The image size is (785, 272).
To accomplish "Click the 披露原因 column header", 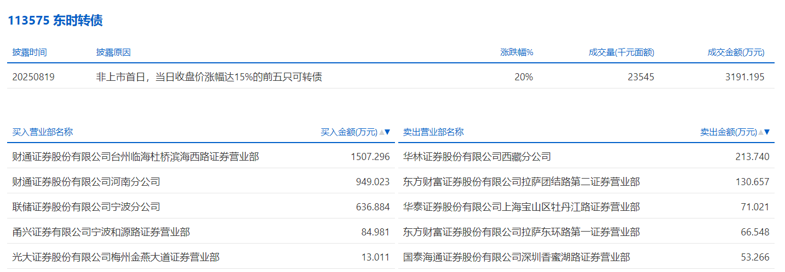I will pyautogui.click(x=113, y=52).
